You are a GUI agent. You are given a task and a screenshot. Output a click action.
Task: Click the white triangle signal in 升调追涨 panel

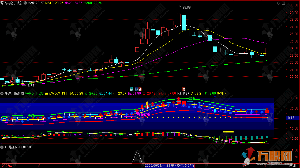coord(137,157)
